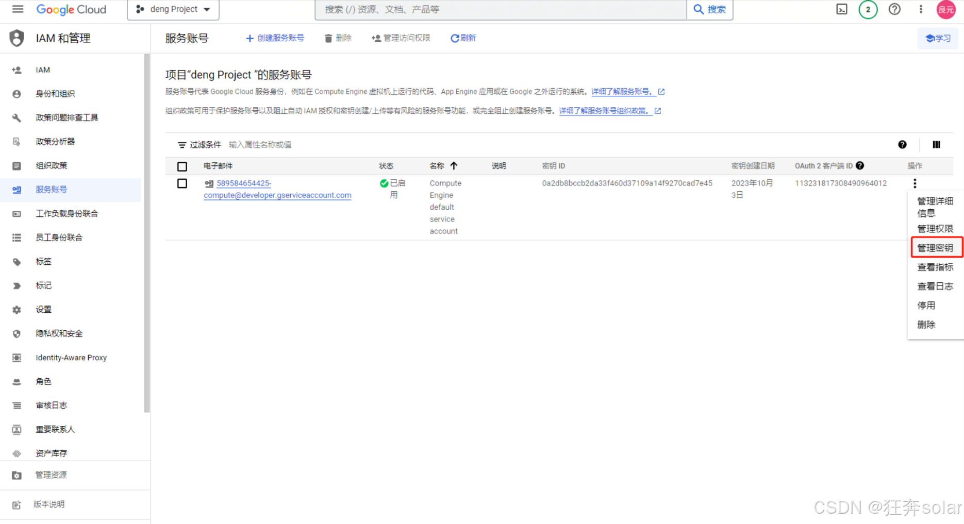
Task: Focus the top search input field
Action: click(x=501, y=9)
